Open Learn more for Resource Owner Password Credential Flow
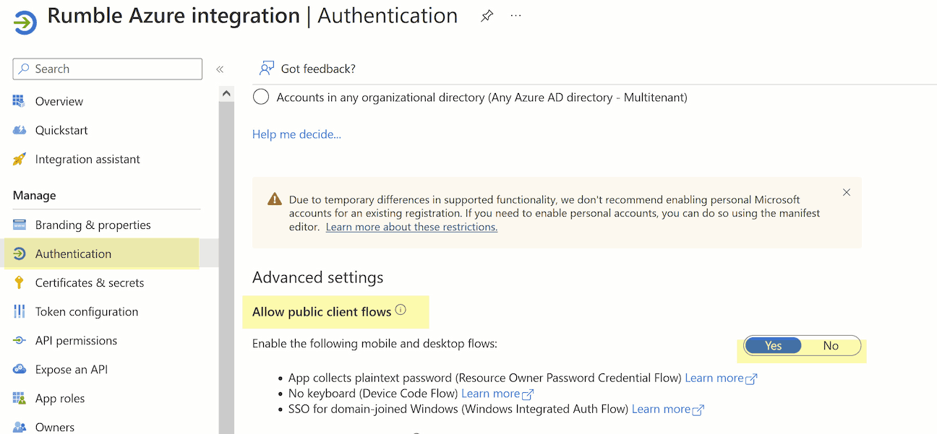The width and height of the screenshot is (937, 434). click(x=714, y=378)
